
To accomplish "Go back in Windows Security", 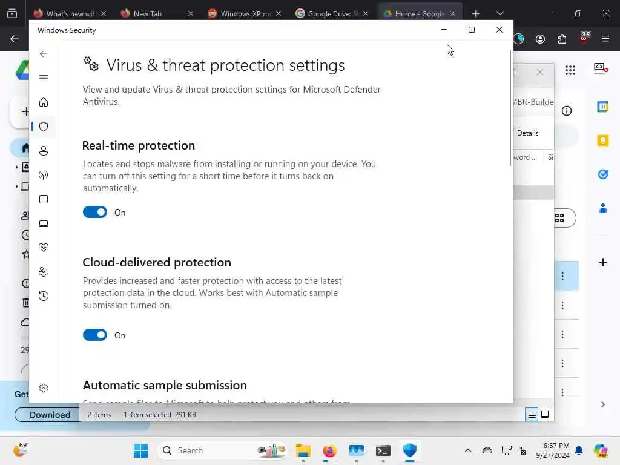I will [44, 54].
